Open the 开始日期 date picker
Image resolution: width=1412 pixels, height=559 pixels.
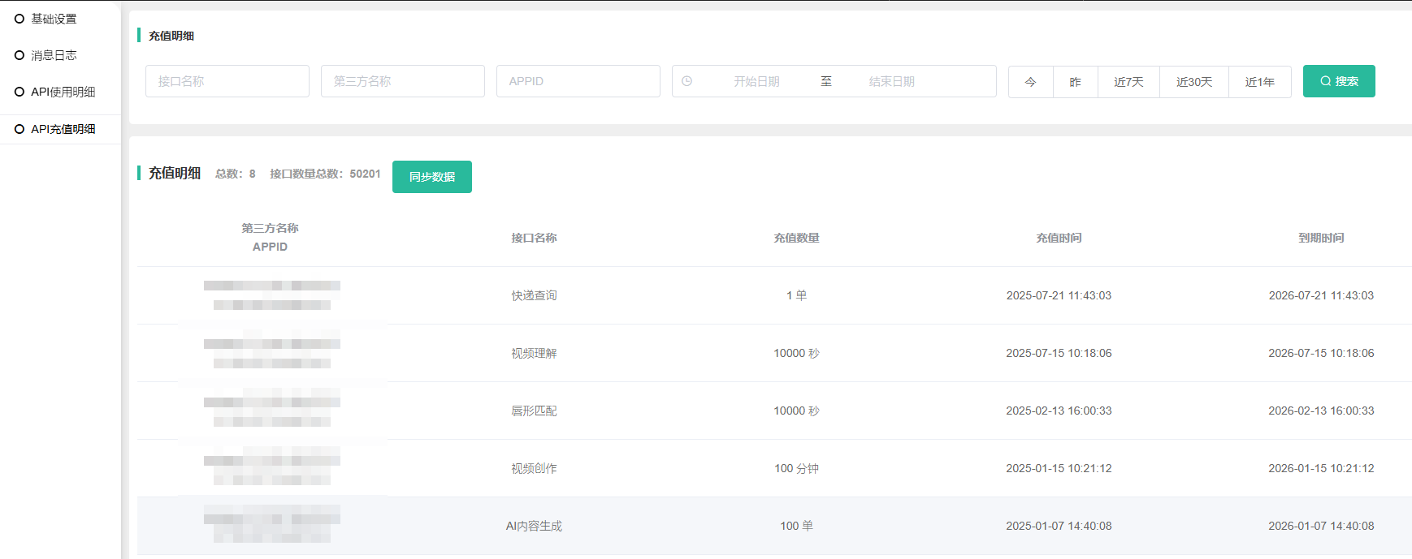coord(756,81)
